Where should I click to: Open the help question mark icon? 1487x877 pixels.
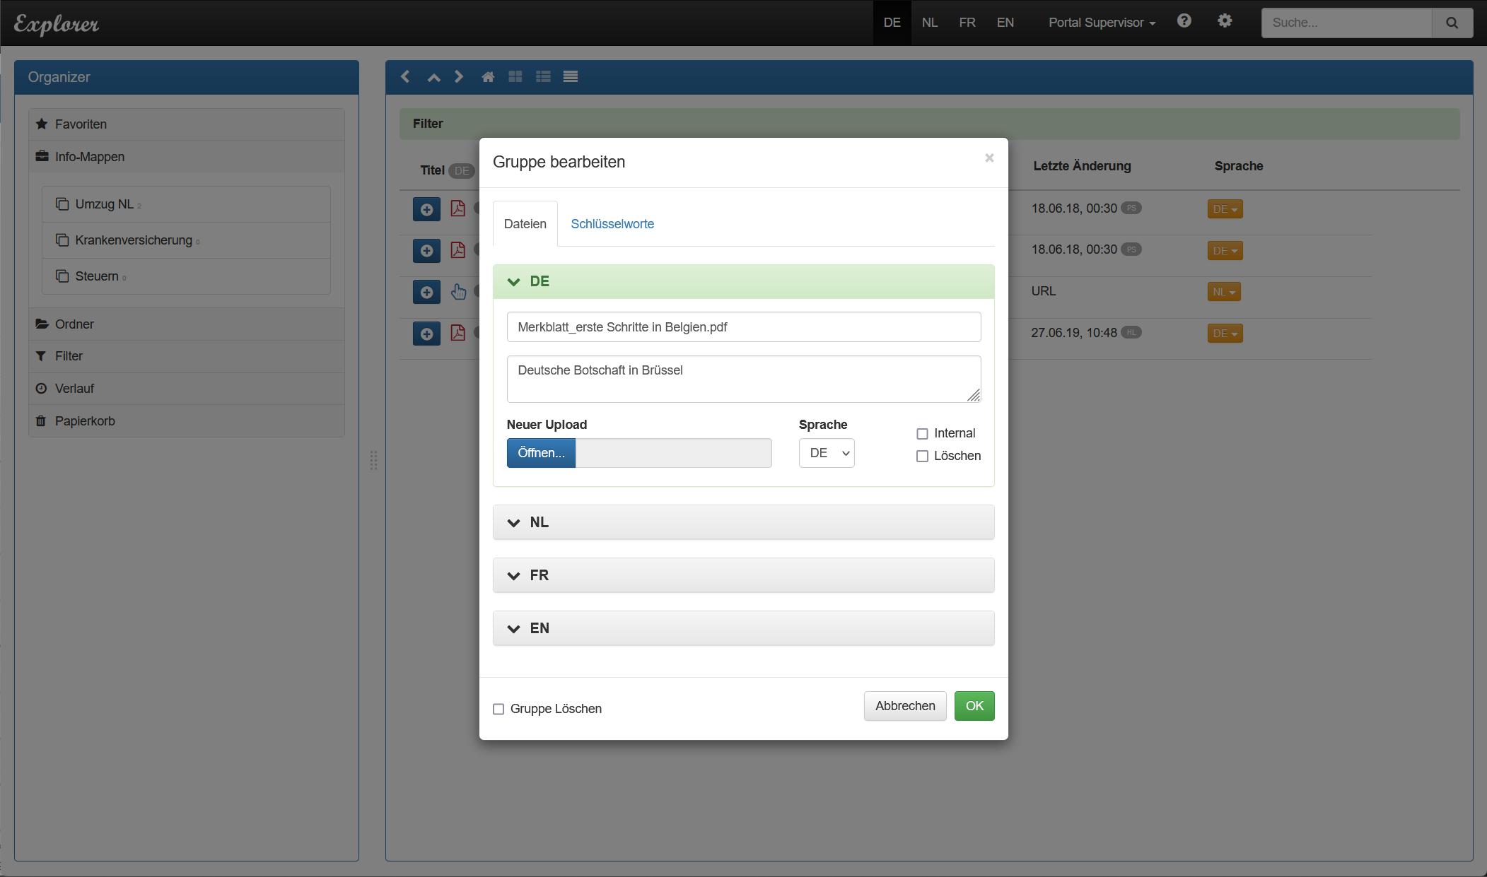pos(1184,21)
